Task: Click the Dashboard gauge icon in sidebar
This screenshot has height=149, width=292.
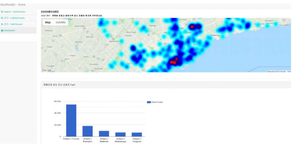Action: [2, 31]
